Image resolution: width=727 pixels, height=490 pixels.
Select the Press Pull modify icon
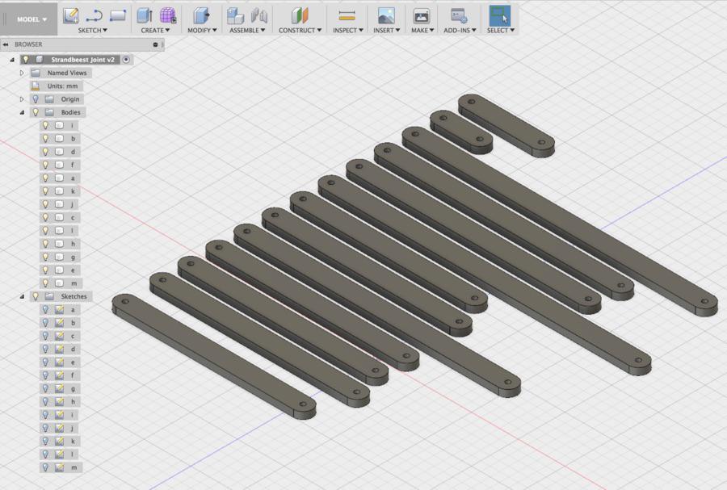click(201, 15)
